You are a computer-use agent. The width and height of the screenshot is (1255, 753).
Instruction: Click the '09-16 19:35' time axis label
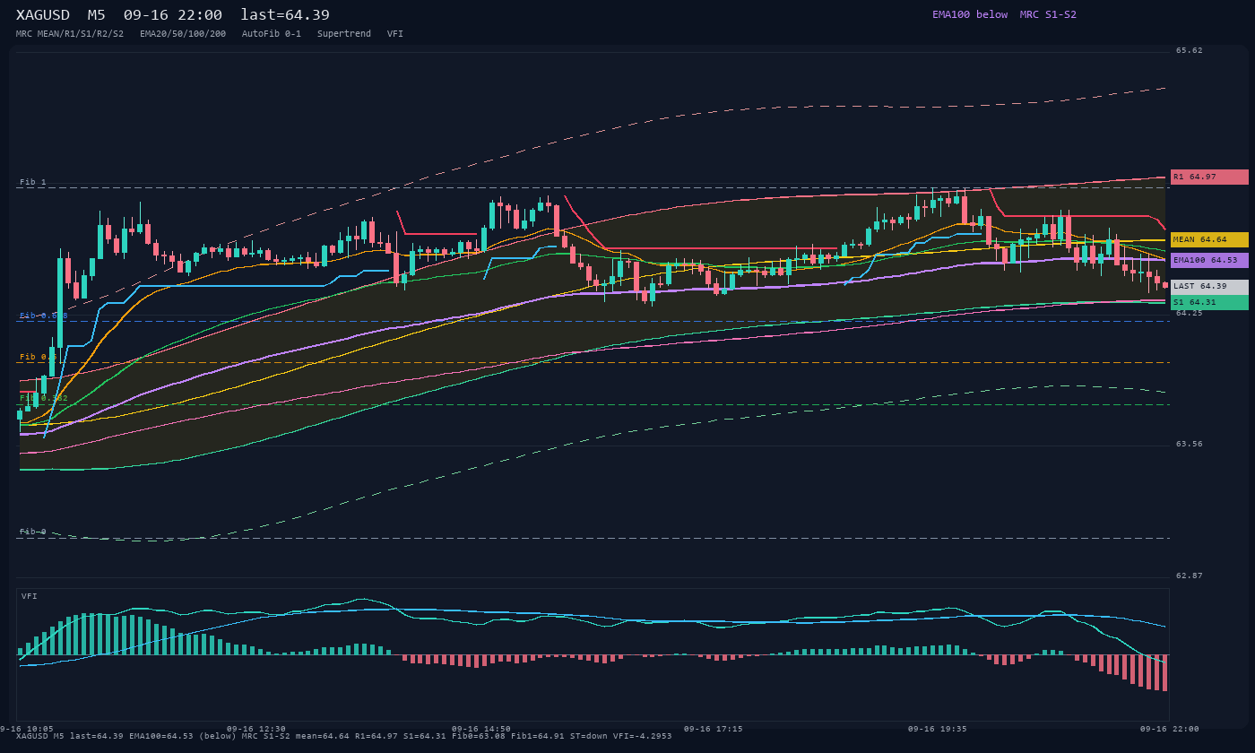pos(938,729)
